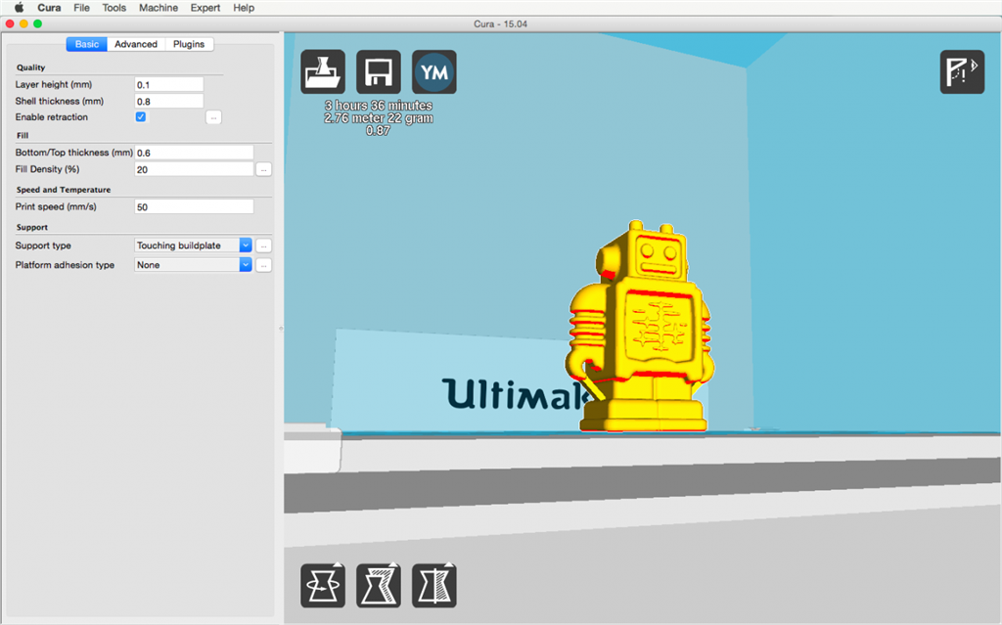Click the Fill Density input field
This screenshot has height=625, width=1002.
tap(194, 169)
